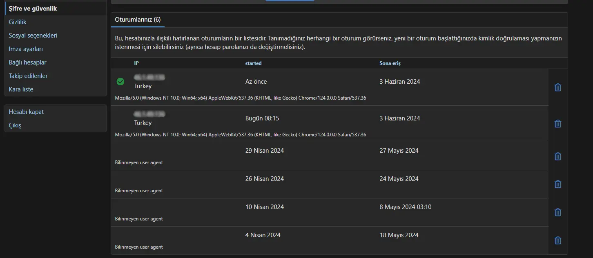Go to the Gizlilik settings
593x258 pixels.
click(18, 22)
